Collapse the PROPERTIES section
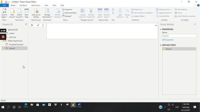This screenshot has width=200, height=112. pyautogui.click(x=161, y=29)
